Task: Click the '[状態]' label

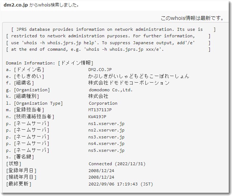Action: point(14,164)
